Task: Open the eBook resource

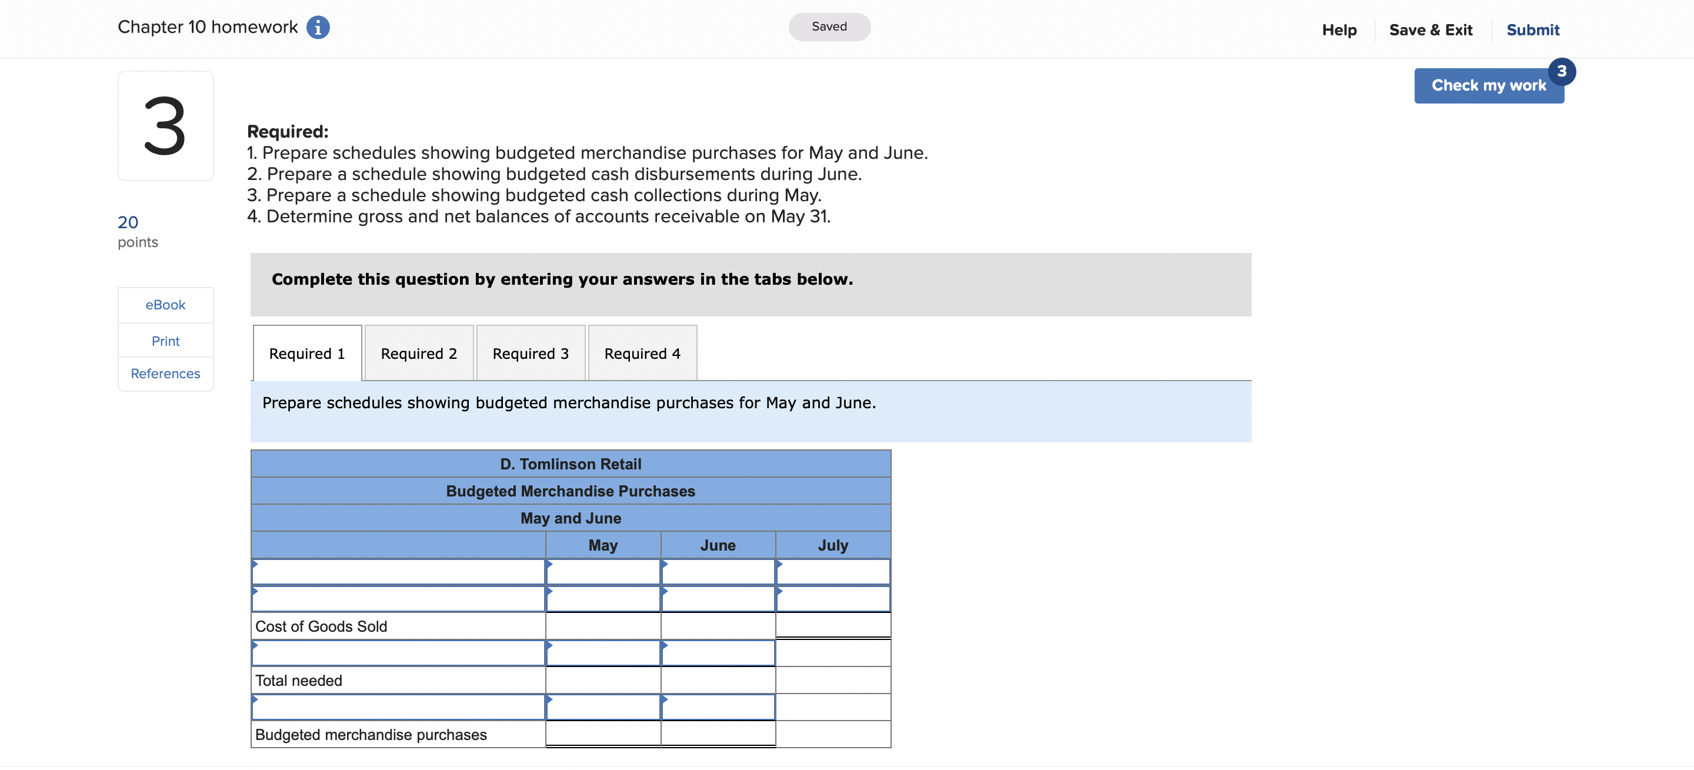Action: click(x=165, y=305)
